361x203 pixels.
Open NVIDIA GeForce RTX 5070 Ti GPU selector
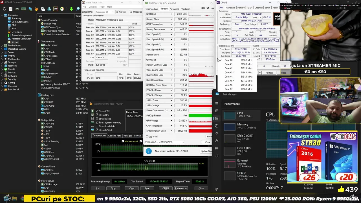click(164, 142)
